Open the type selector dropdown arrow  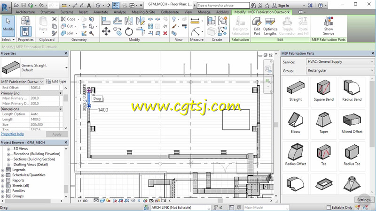(x=66, y=68)
